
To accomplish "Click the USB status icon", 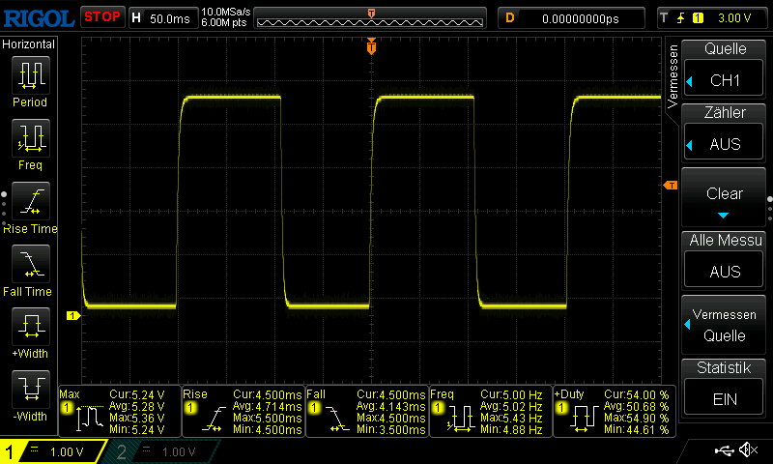I will pos(725,450).
